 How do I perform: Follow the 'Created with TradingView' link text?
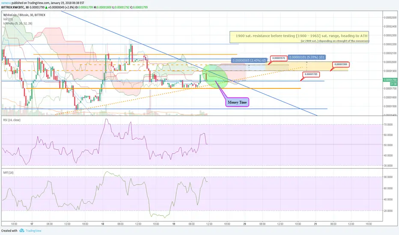21,231
